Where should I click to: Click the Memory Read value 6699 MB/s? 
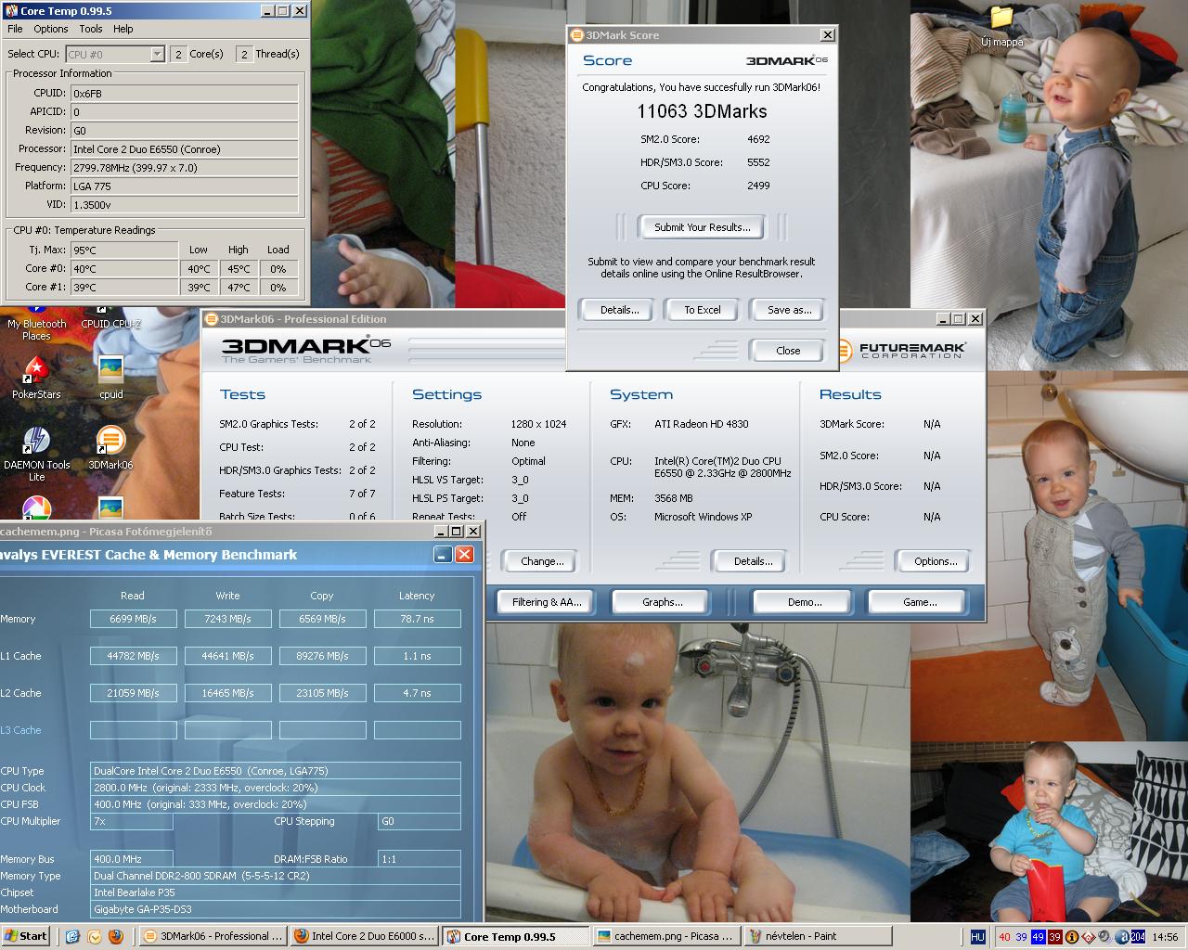coord(133,619)
